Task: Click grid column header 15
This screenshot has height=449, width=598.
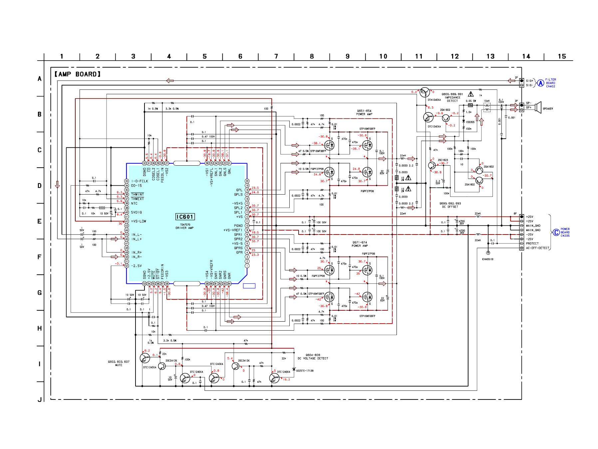Action: pyautogui.click(x=562, y=56)
